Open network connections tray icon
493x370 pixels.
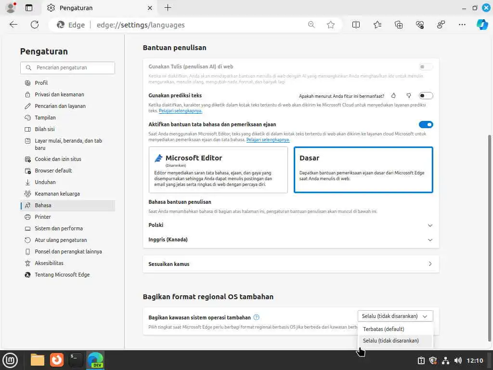(445, 360)
